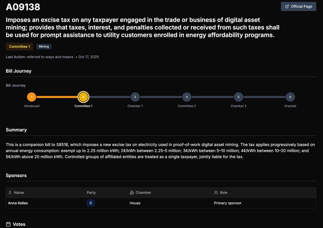
Task: Click the Primary sponsor role cell
Action: (228, 203)
